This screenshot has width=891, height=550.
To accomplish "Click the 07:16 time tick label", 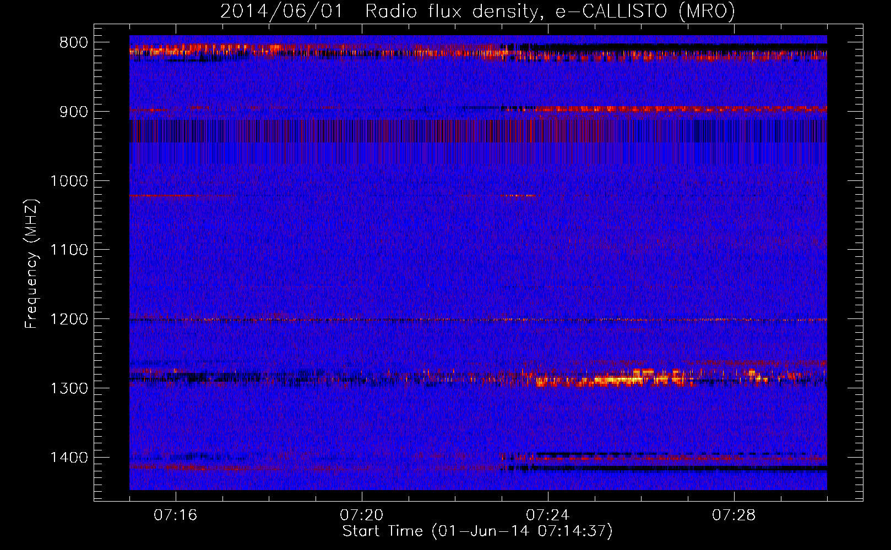I will 175,515.
